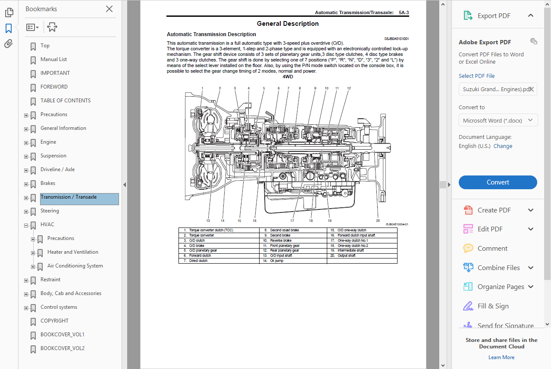Change the document language from English

(x=503, y=146)
